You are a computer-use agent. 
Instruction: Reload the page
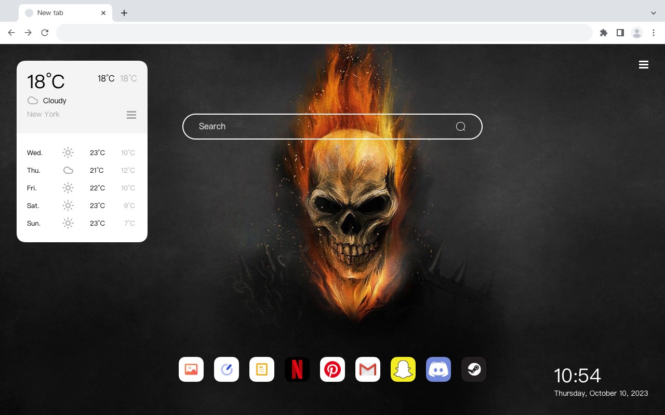pos(45,33)
